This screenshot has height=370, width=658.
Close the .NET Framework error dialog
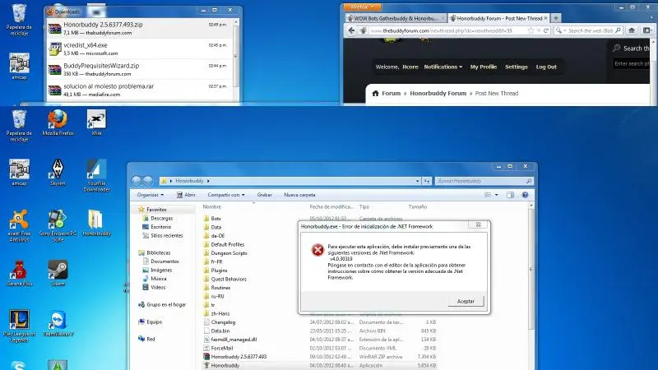(478, 224)
